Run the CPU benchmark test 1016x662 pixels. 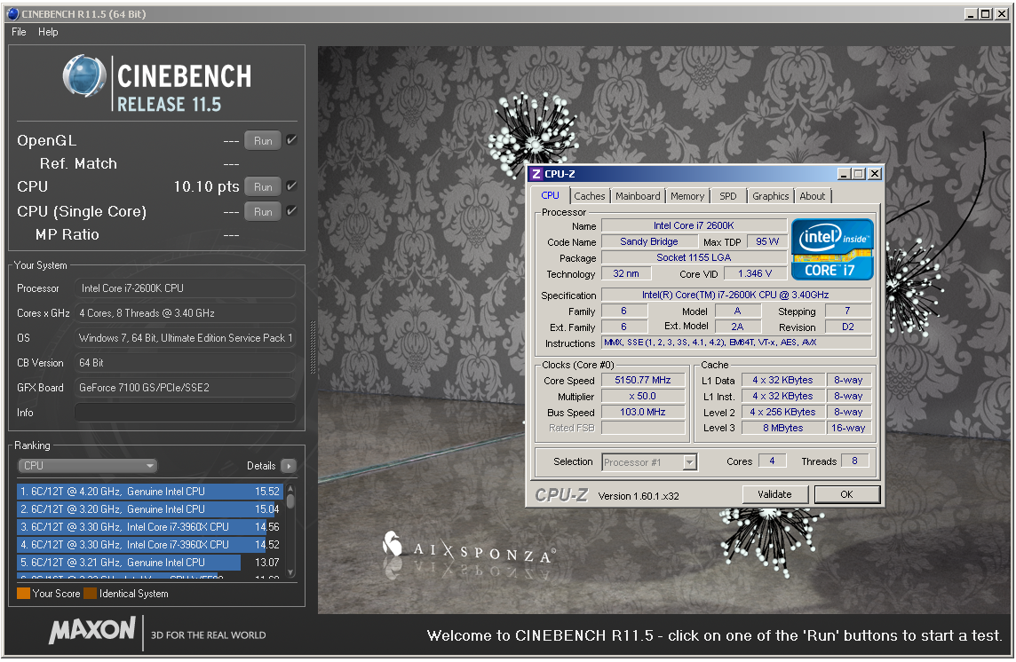pos(262,186)
